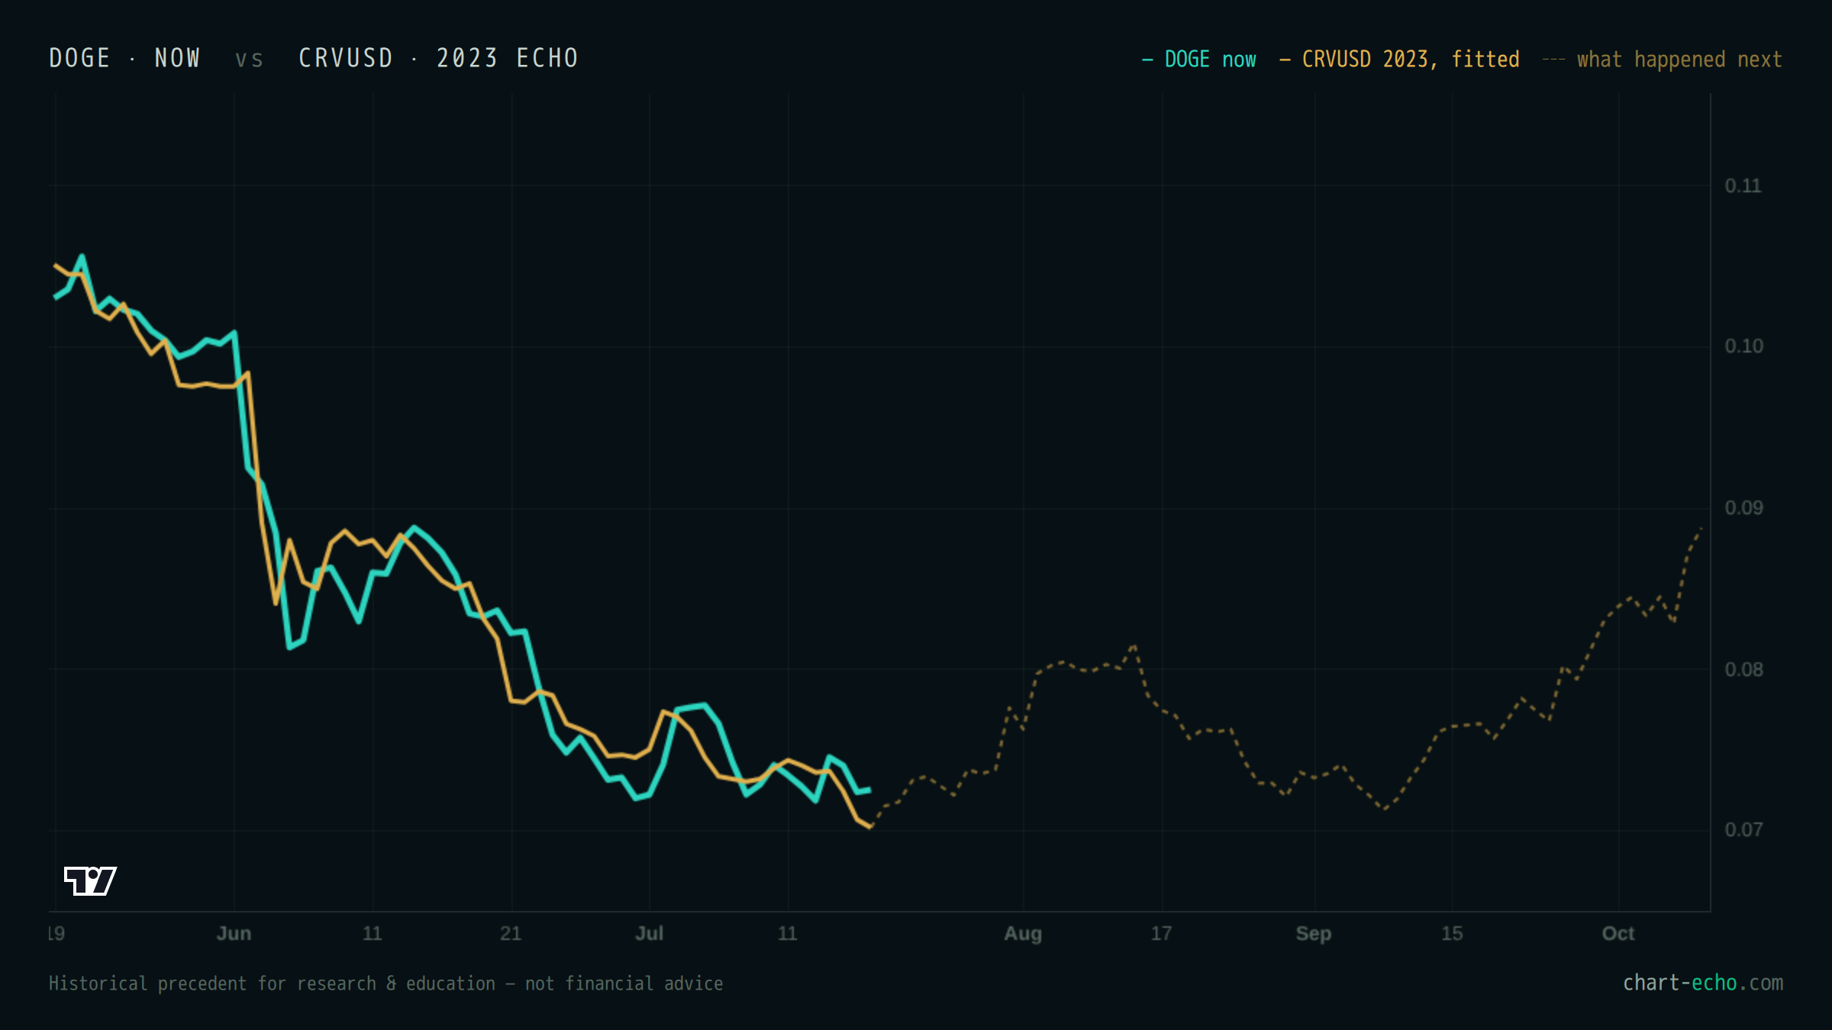
Task: Click the 'CRVUSD · 2023 ECHO' title text
Action: pyautogui.click(x=438, y=58)
